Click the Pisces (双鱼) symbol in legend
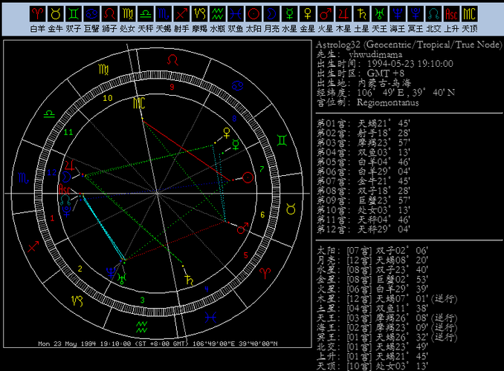504x371 pixels. click(236, 14)
